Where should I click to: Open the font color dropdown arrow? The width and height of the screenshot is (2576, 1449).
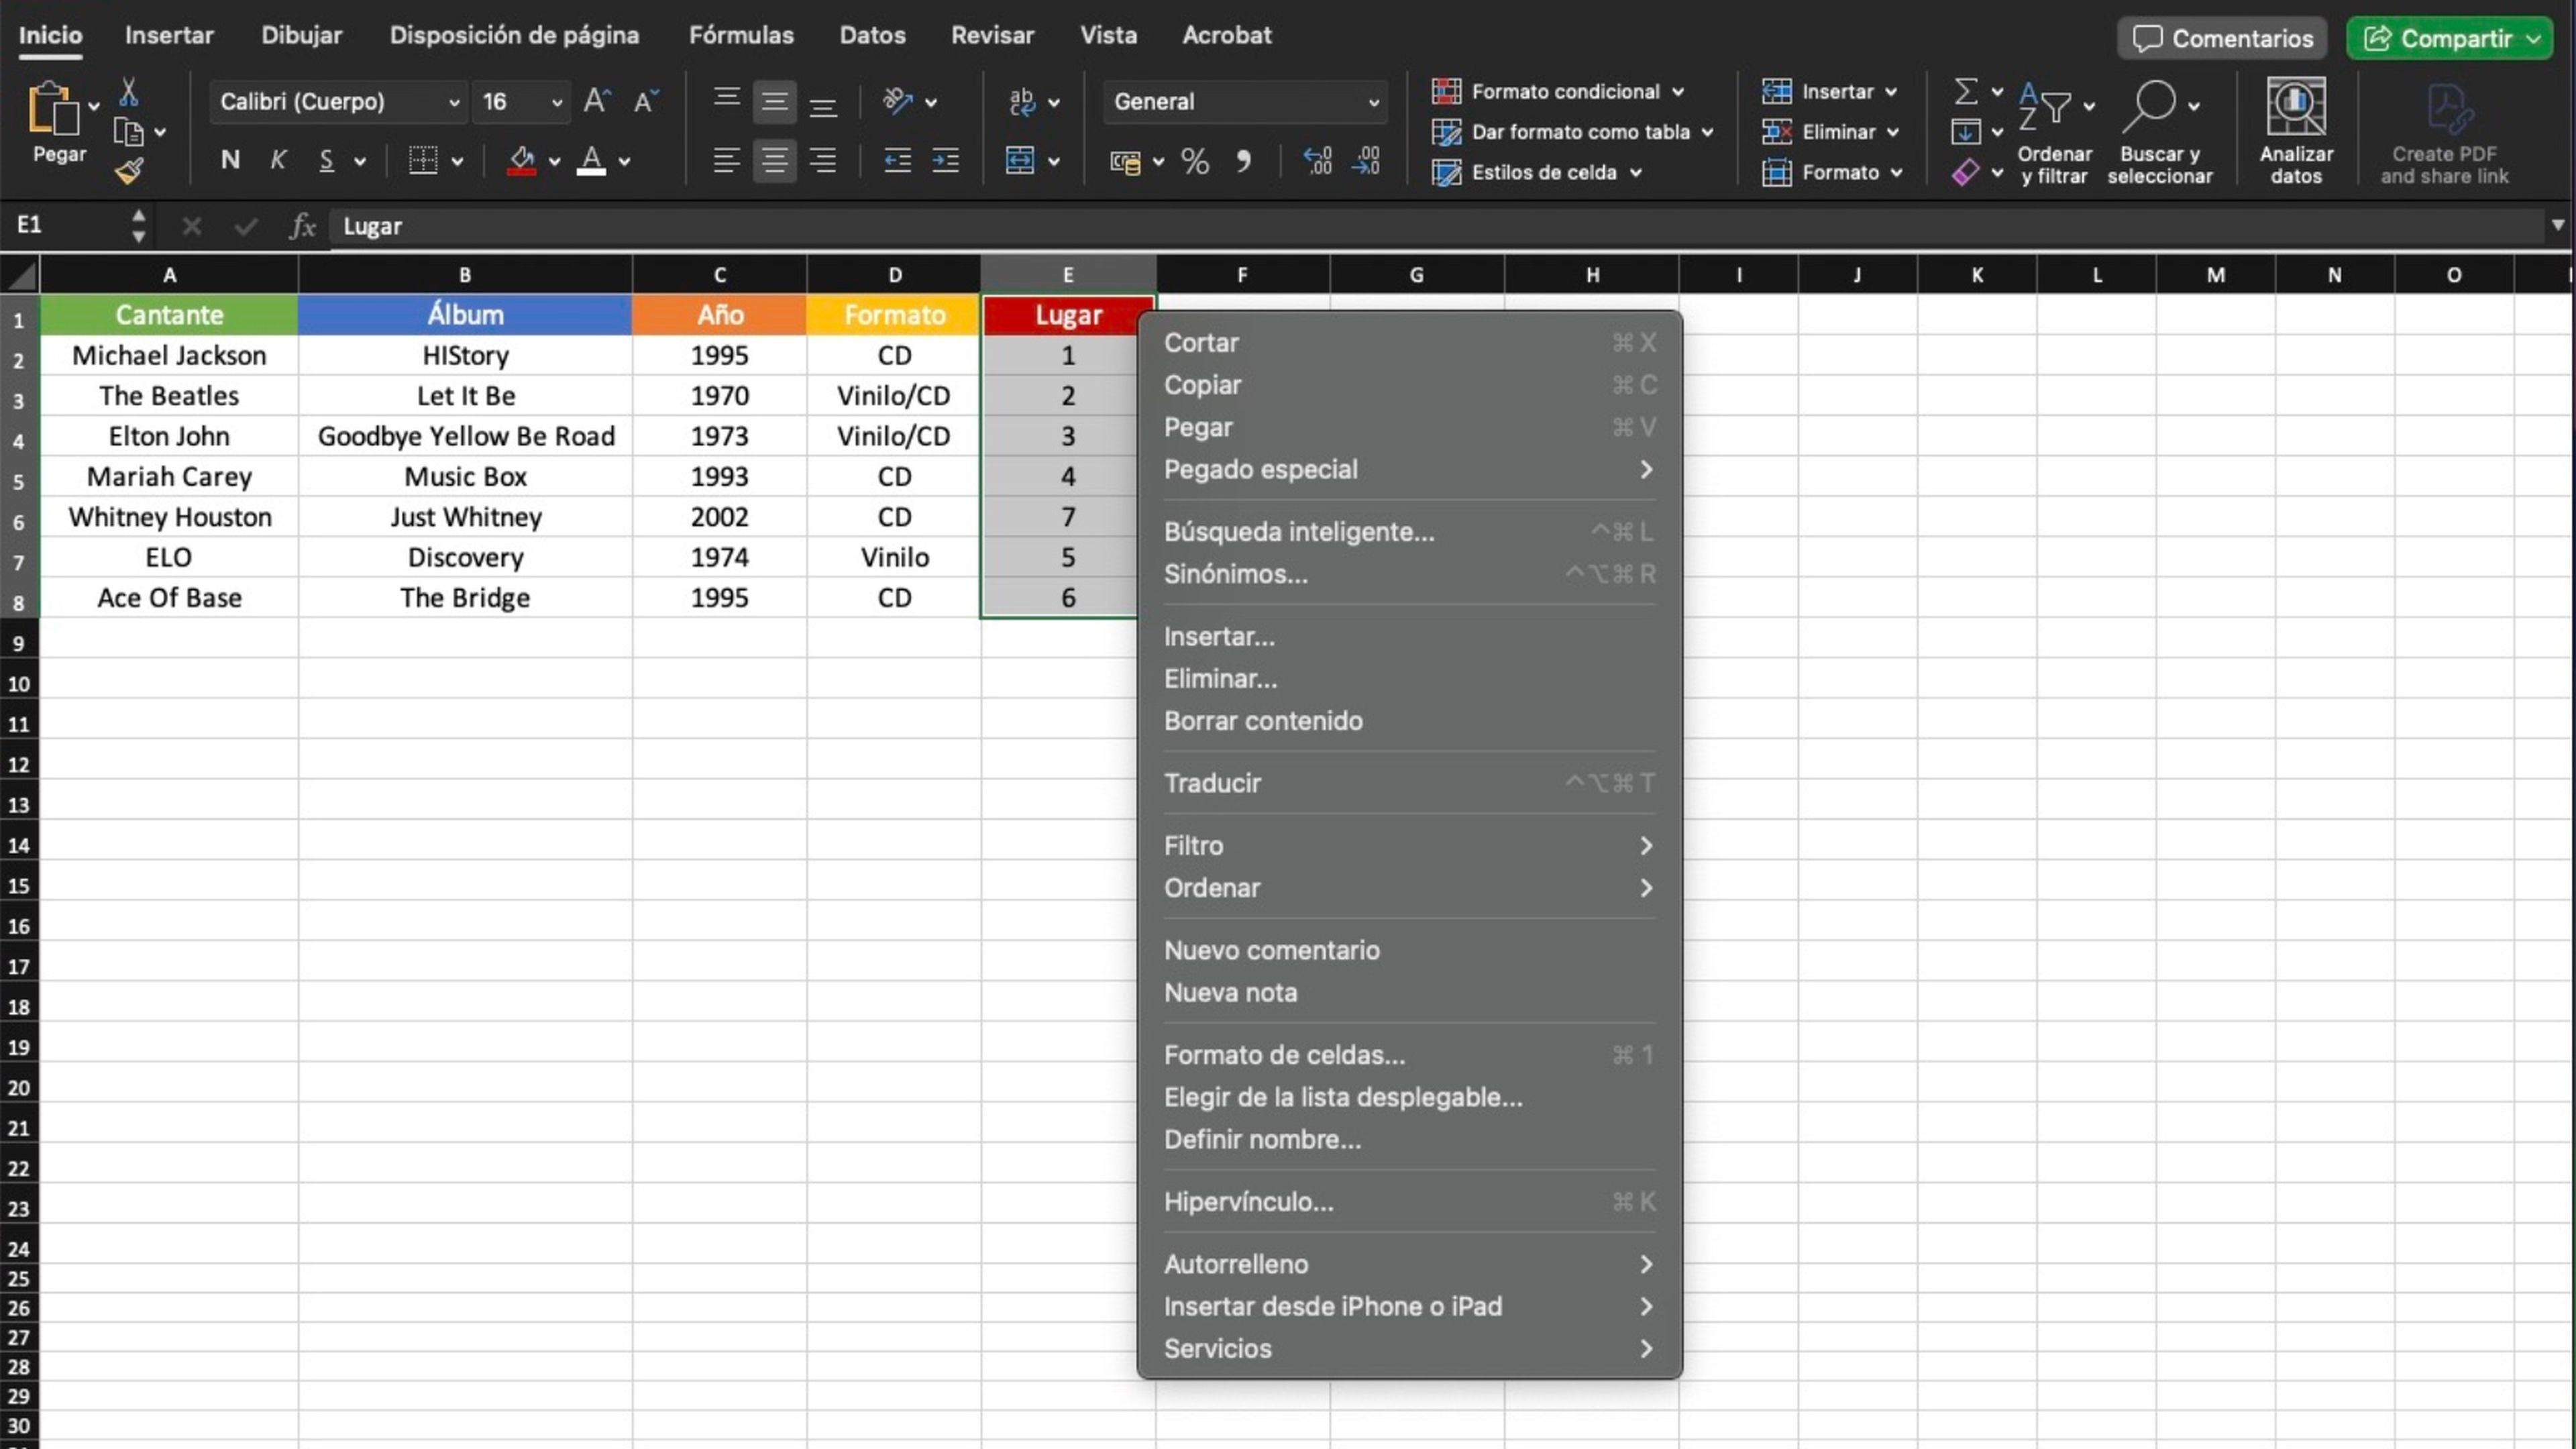pyautogui.click(x=624, y=161)
